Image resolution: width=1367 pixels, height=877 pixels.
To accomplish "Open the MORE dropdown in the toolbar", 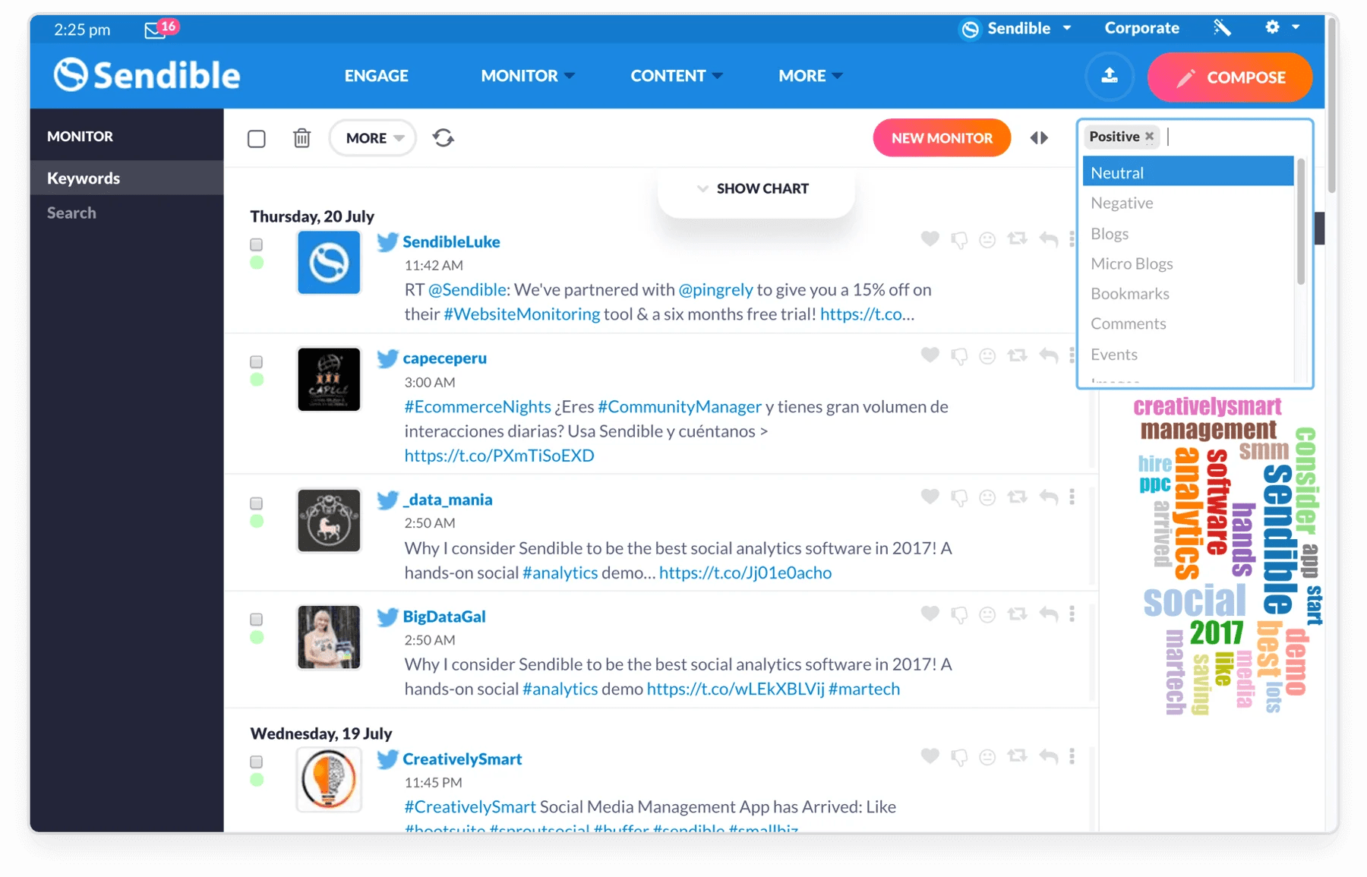I will coord(371,137).
